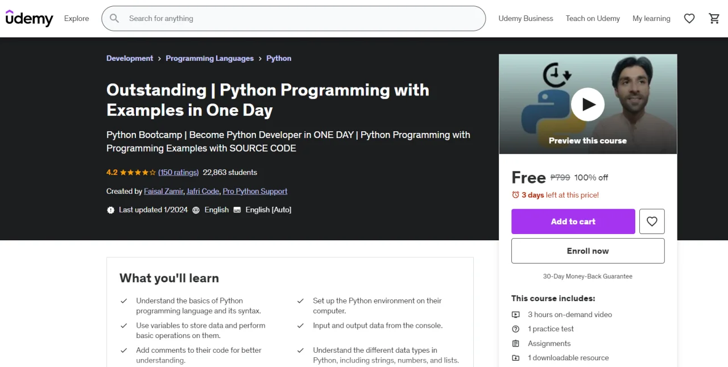Viewport: 728px width, 367px height.
Task: Click the Assignments clipboard icon
Action: 516,344
